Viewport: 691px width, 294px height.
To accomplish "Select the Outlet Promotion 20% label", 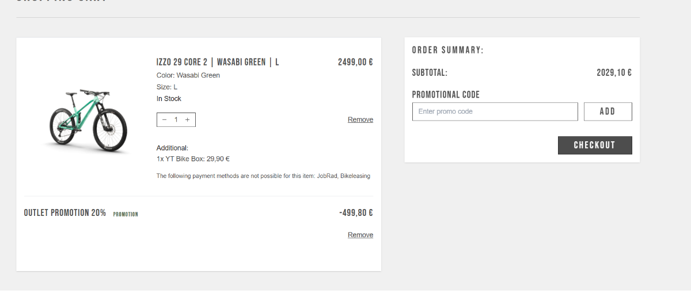I will (65, 212).
